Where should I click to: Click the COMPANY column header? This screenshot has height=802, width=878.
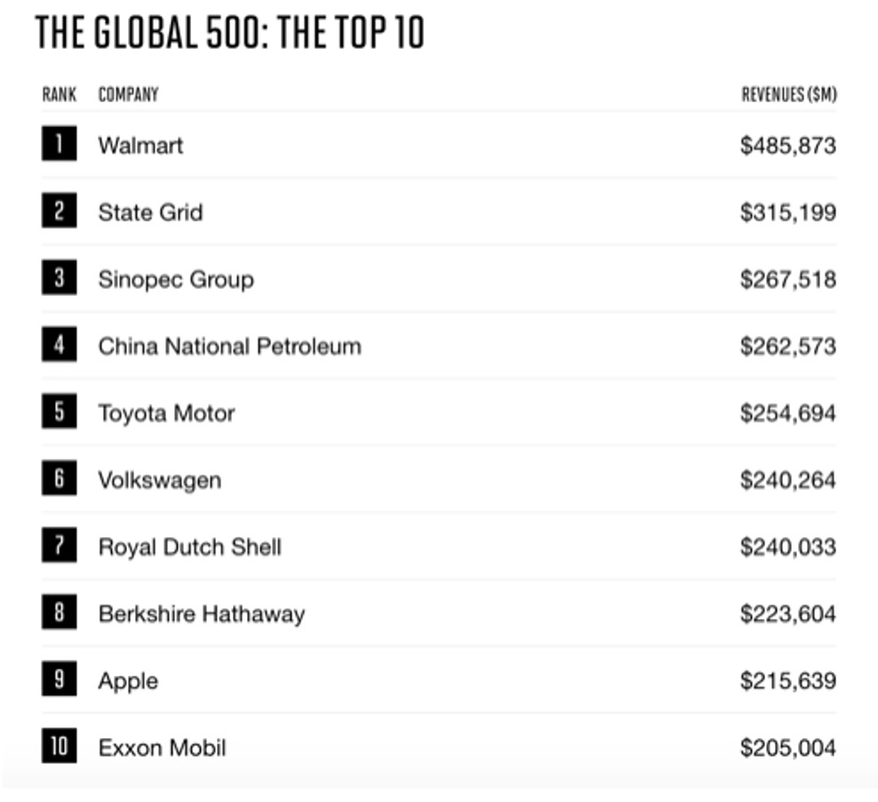(x=128, y=94)
